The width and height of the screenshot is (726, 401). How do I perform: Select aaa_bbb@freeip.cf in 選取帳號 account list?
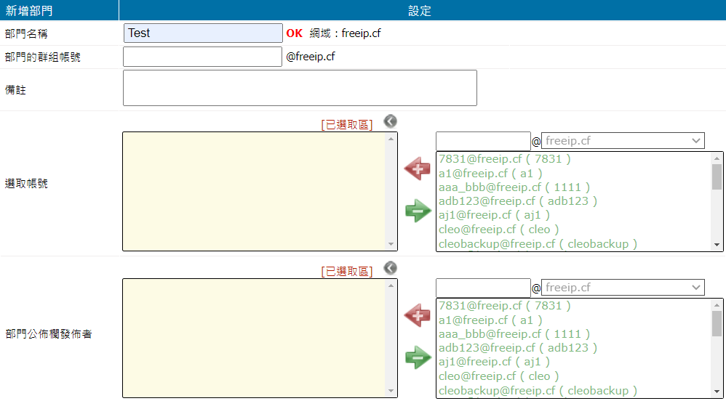(514, 187)
